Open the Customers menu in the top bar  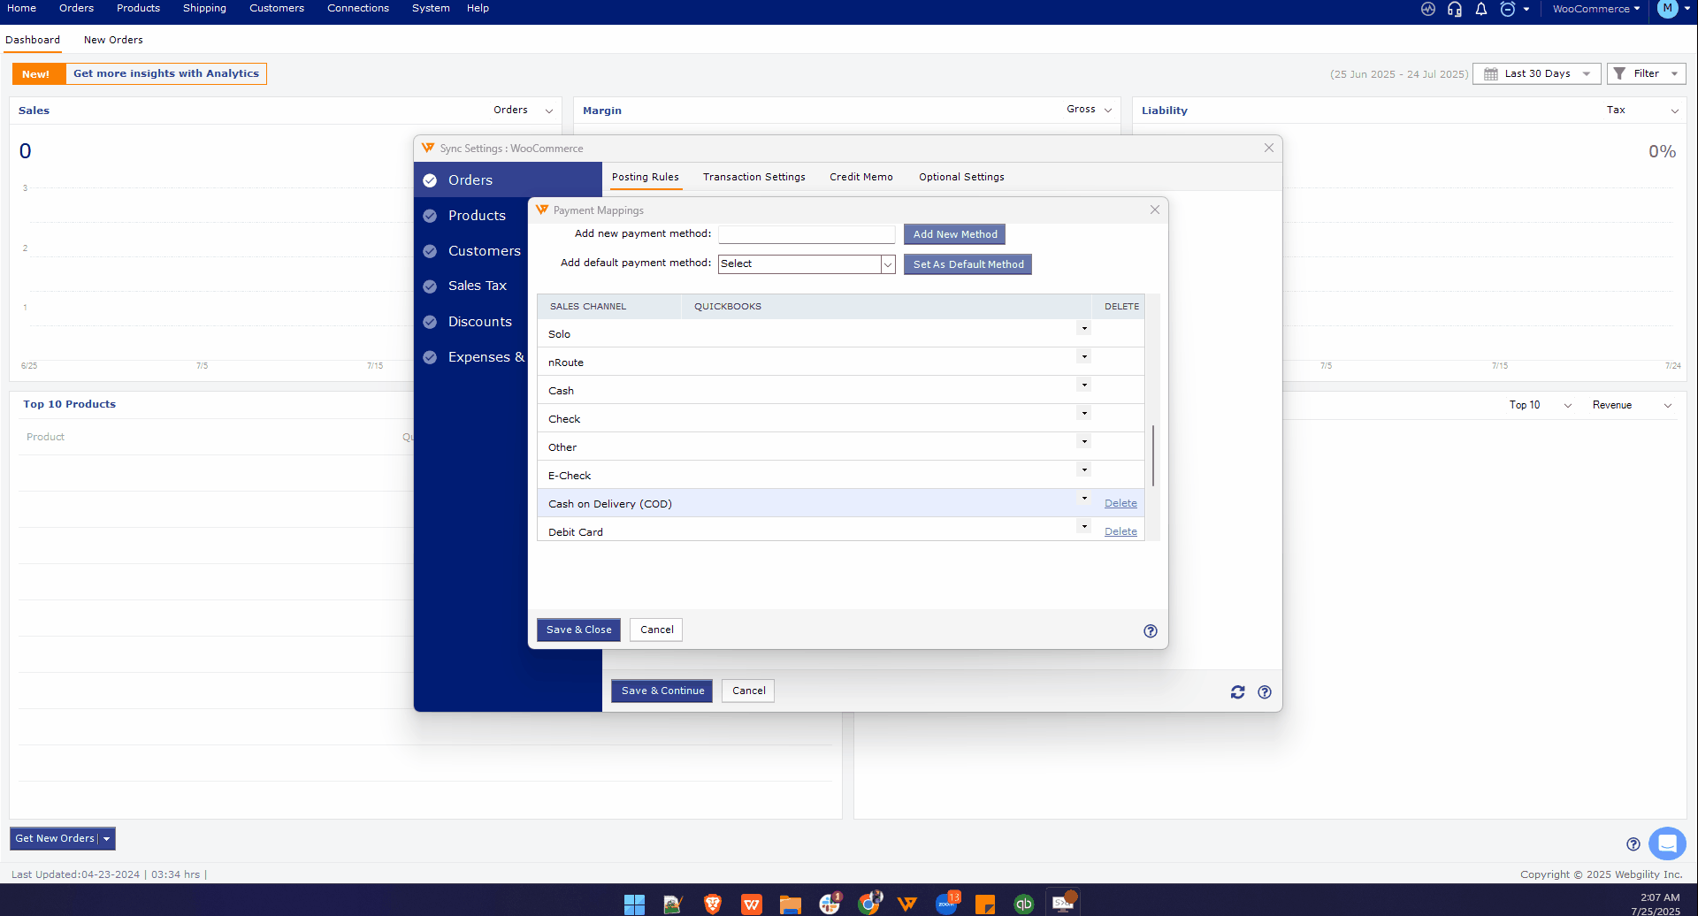[x=276, y=8]
